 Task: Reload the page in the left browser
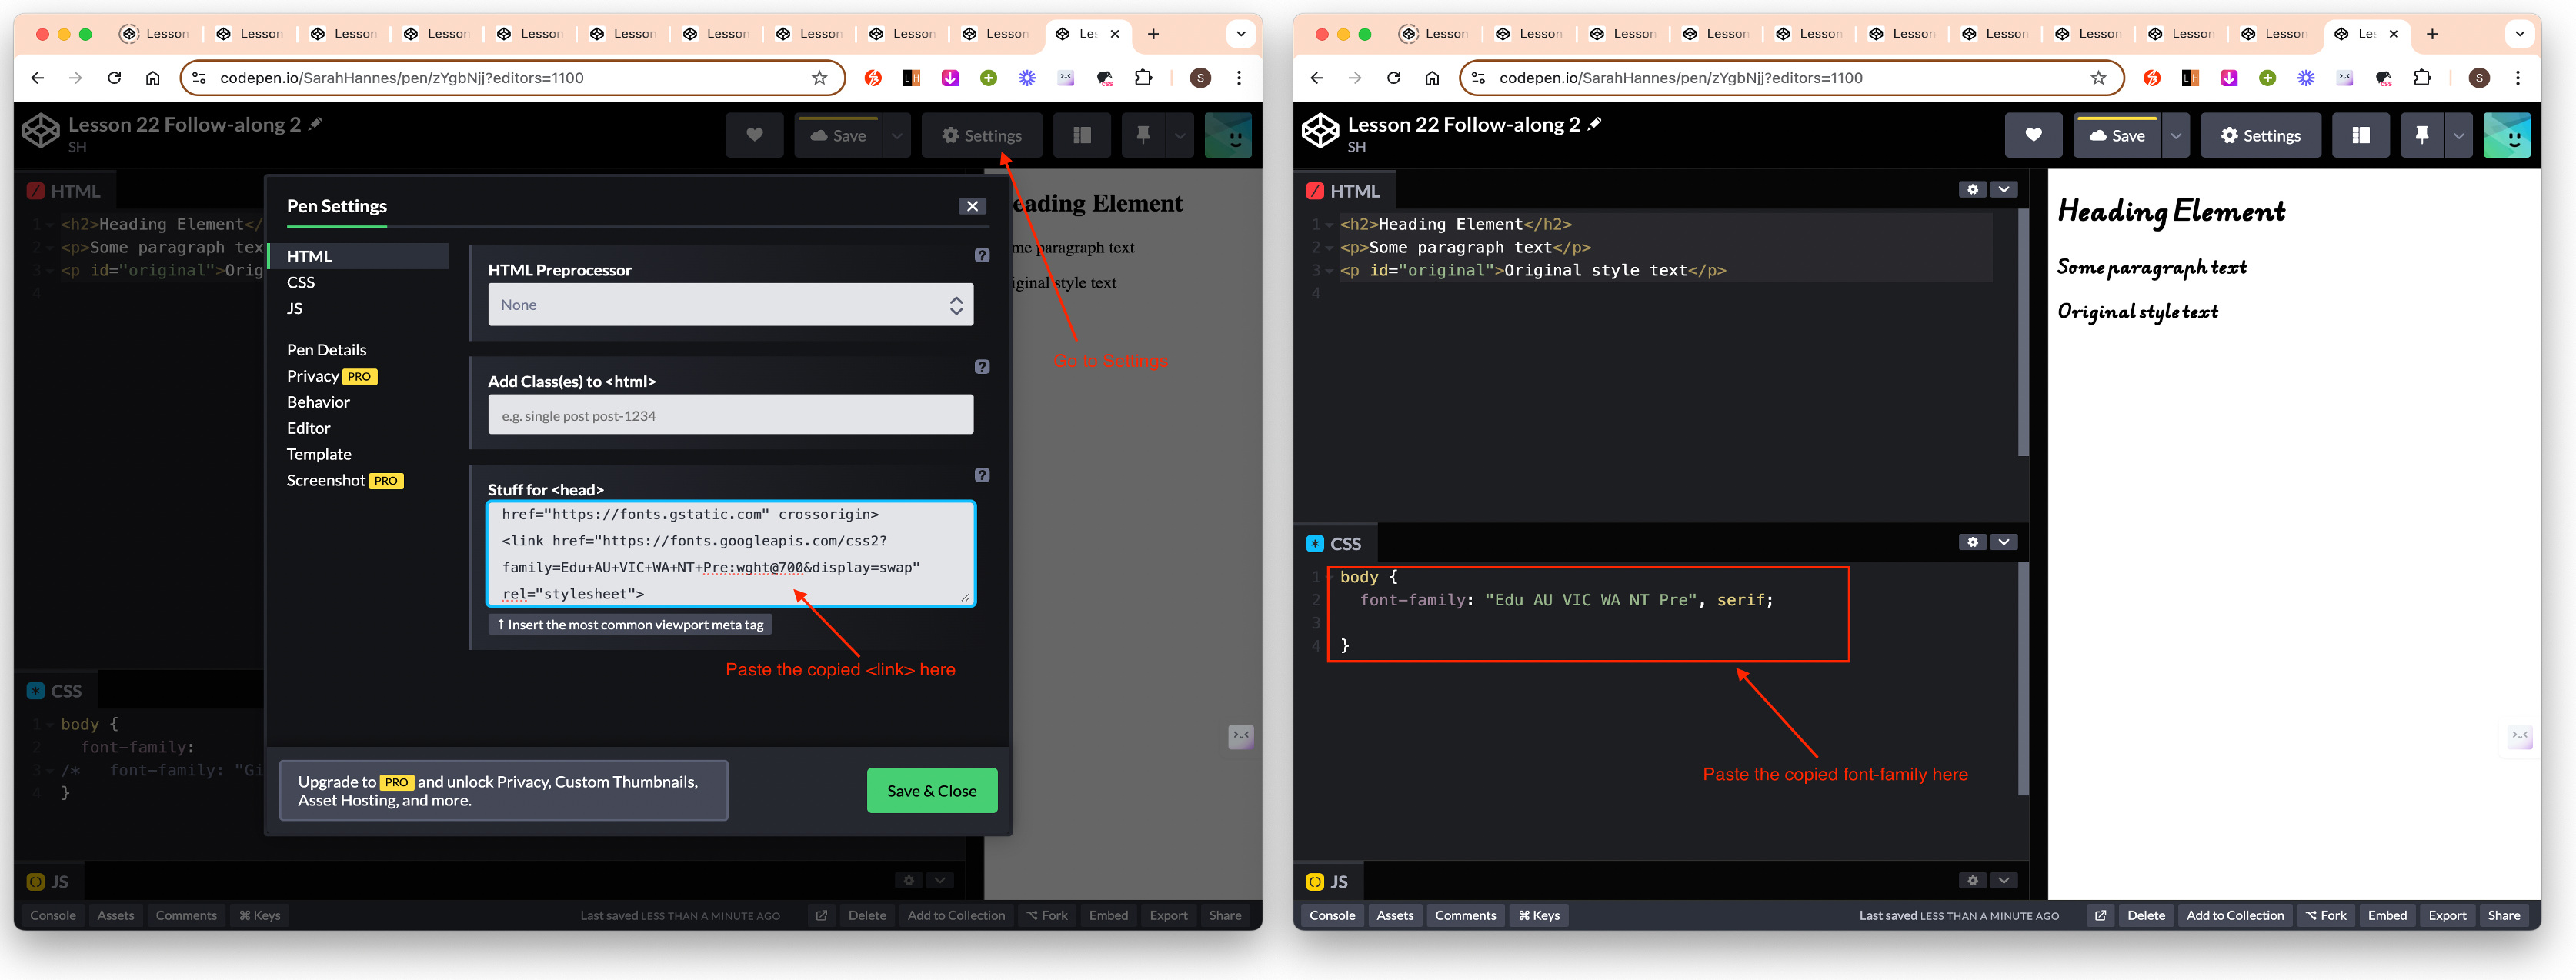pyautogui.click(x=115, y=78)
